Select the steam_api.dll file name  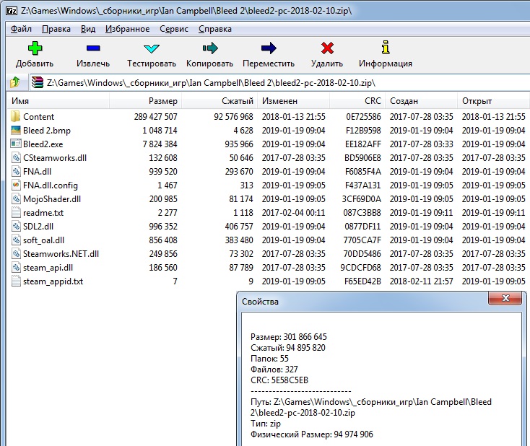48,268
